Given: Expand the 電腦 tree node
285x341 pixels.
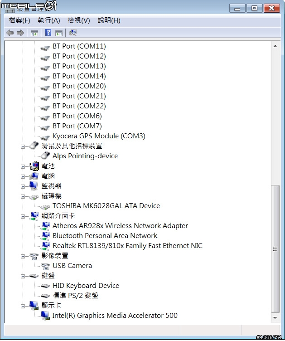Looking at the screenshot, I should coord(23,176).
